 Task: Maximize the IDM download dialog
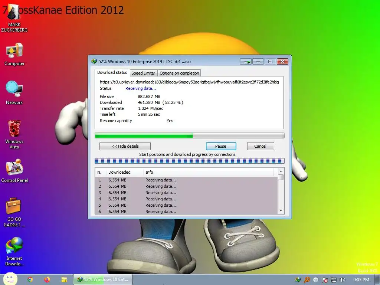[270, 62]
